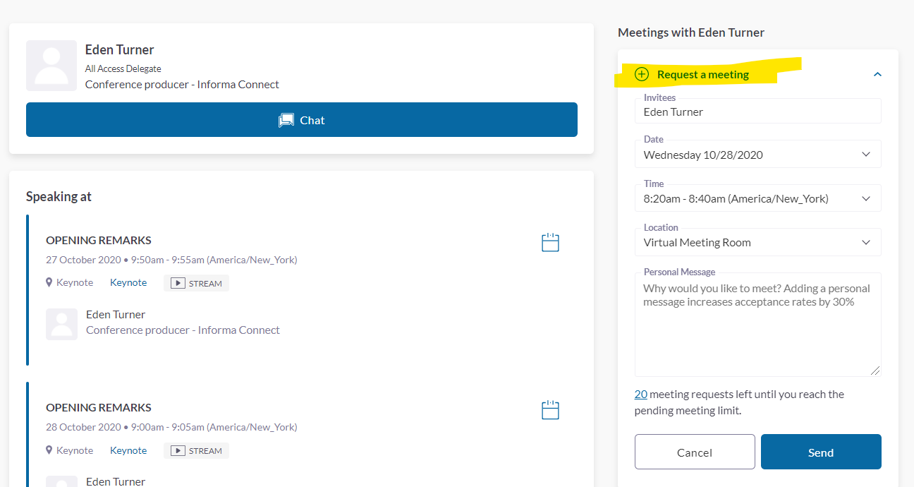Click the plus icon beside Request a meeting
The height and width of the screenshot is (487, 914).
coord(641,74)
